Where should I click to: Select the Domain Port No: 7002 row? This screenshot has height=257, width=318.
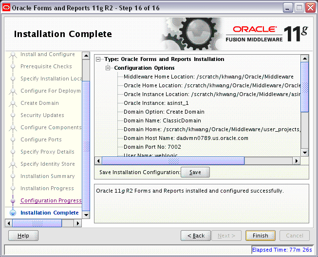152,147
